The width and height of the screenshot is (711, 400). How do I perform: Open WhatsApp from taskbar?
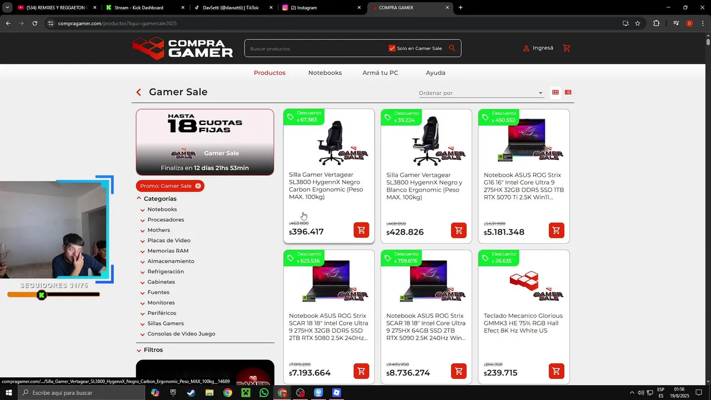[264, 393]
